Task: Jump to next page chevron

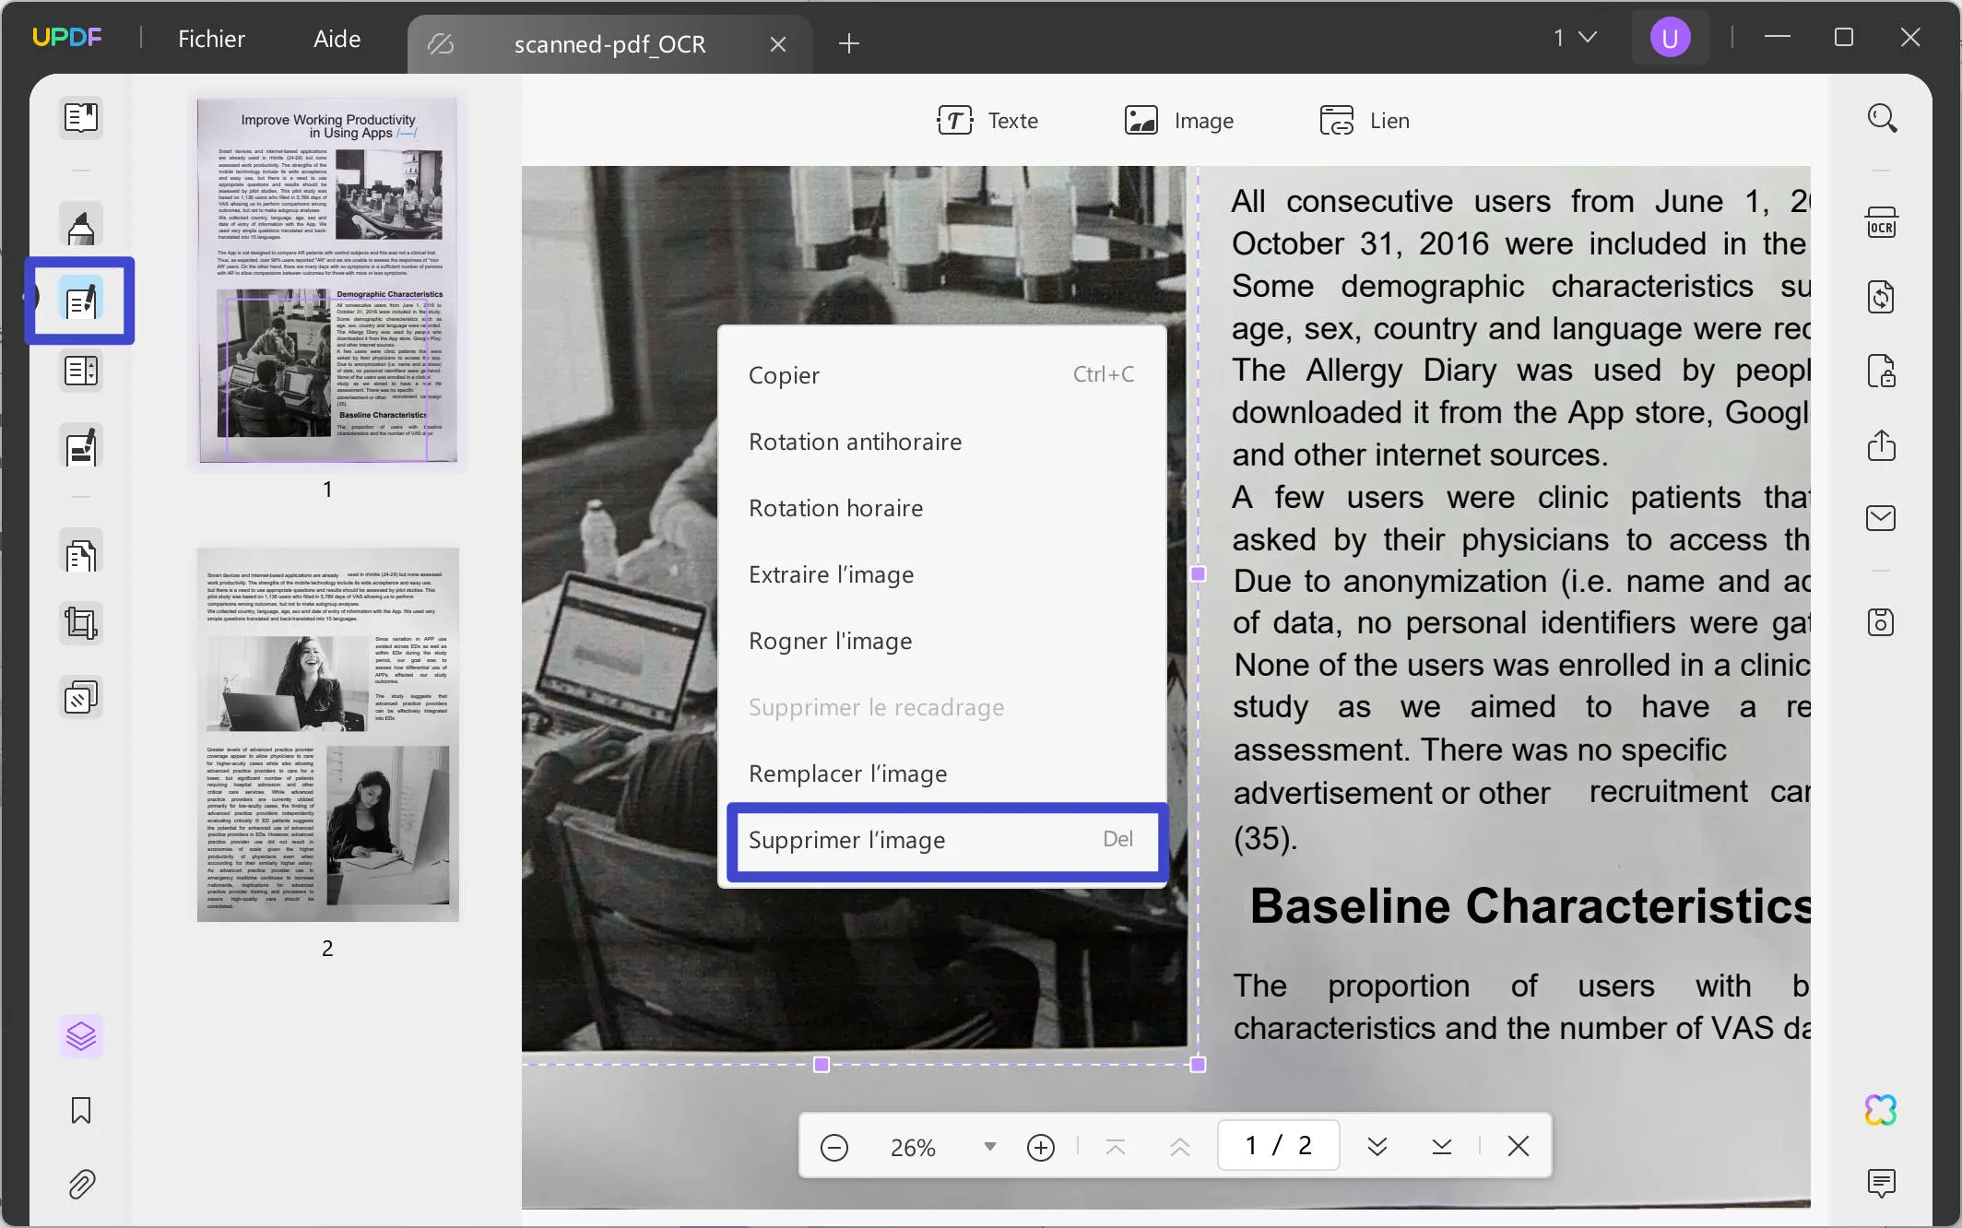Action: [x=1377, y=1147]
